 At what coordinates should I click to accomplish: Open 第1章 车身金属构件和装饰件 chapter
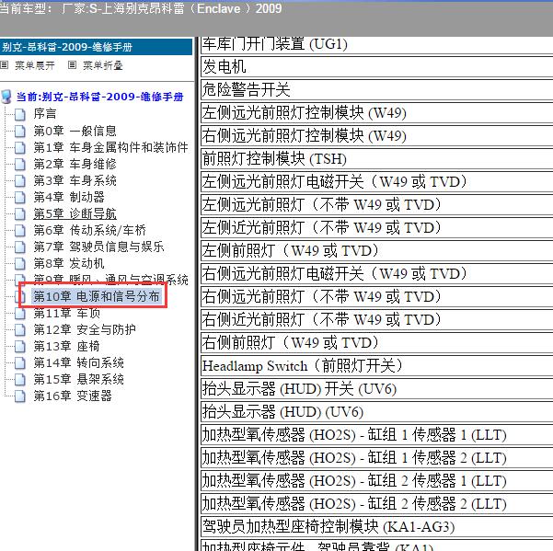click(x=110, y=147)
